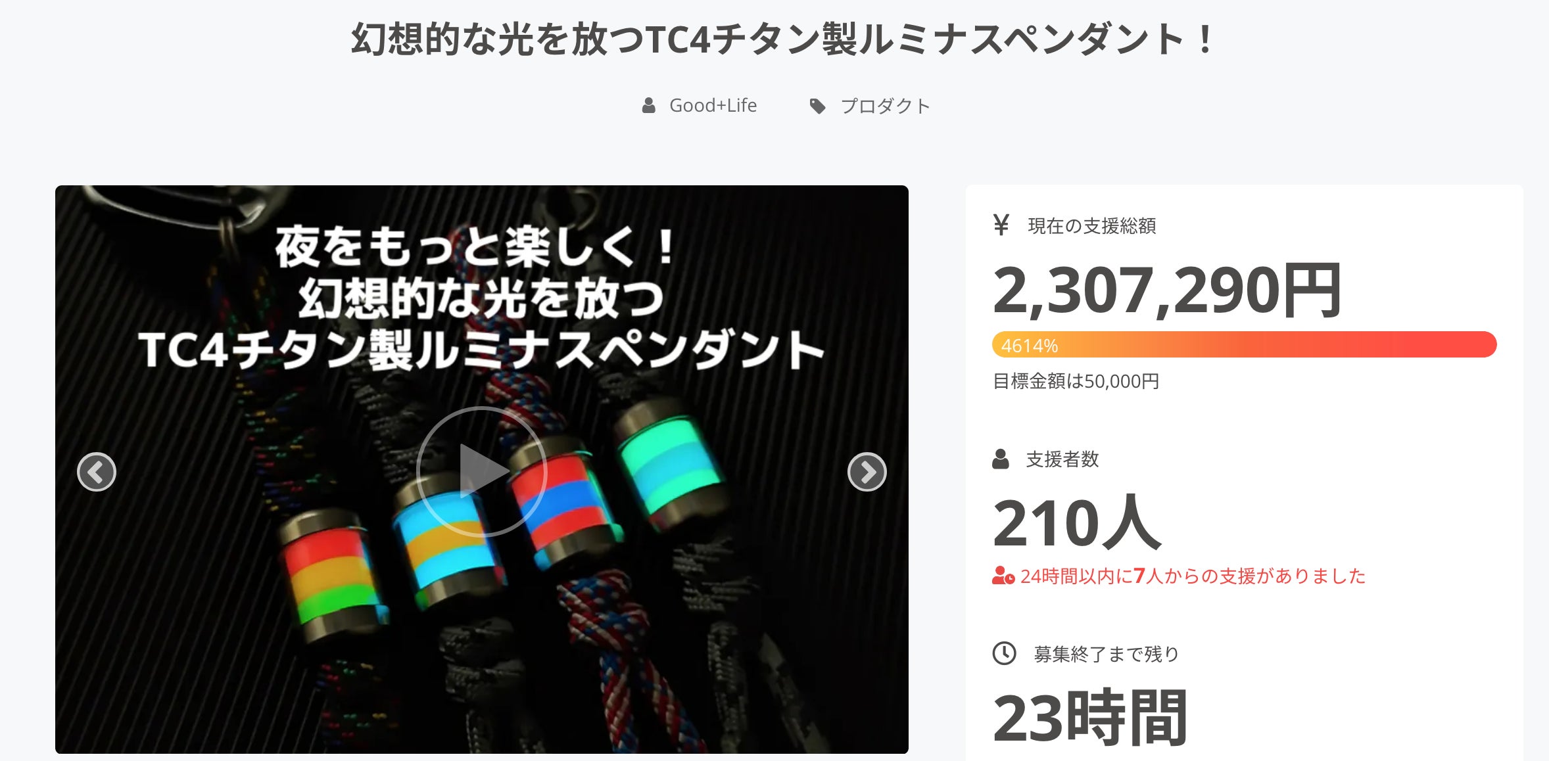Image resolution: width=1549 pixels, height=761 pixels.
Task: Click the project title heading
Action: pos(782,39)
